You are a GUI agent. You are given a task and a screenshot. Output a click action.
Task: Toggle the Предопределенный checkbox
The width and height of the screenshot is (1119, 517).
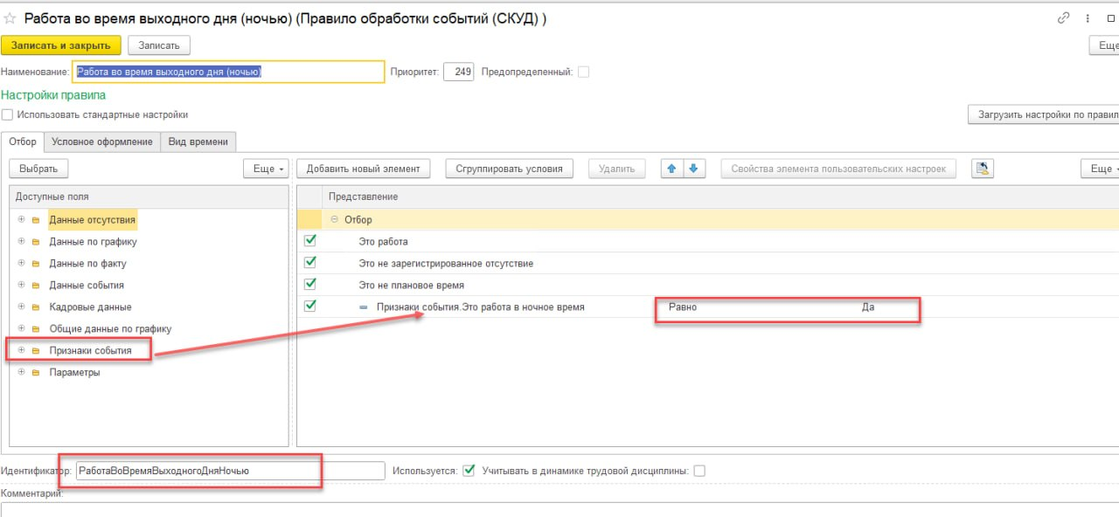pyautogui.click(x=583, y=72)
